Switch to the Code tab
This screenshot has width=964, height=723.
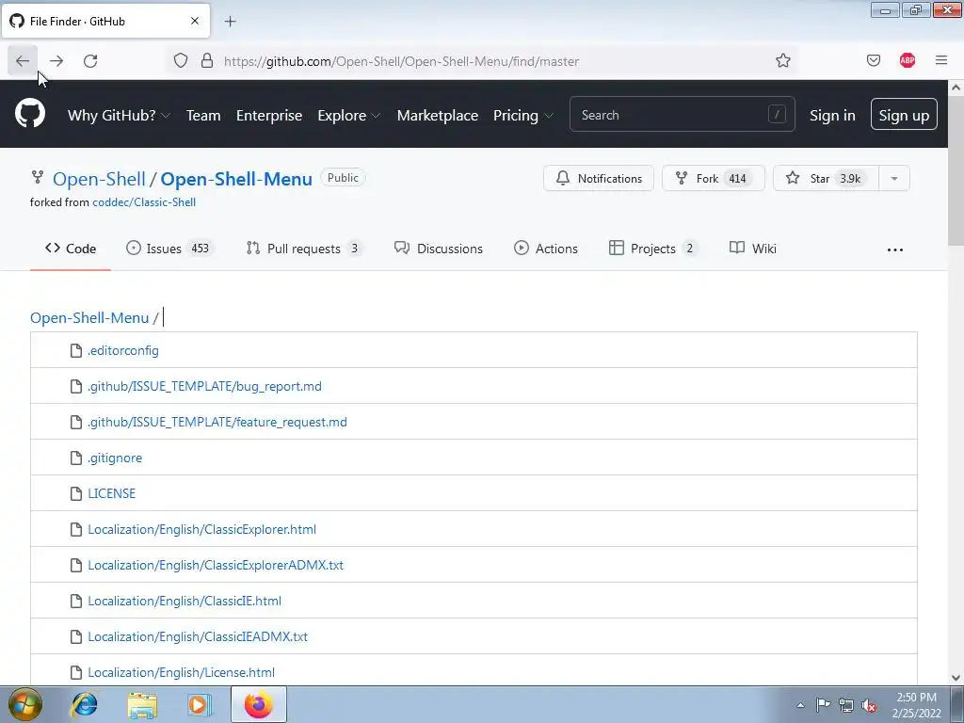pos(70,249)
